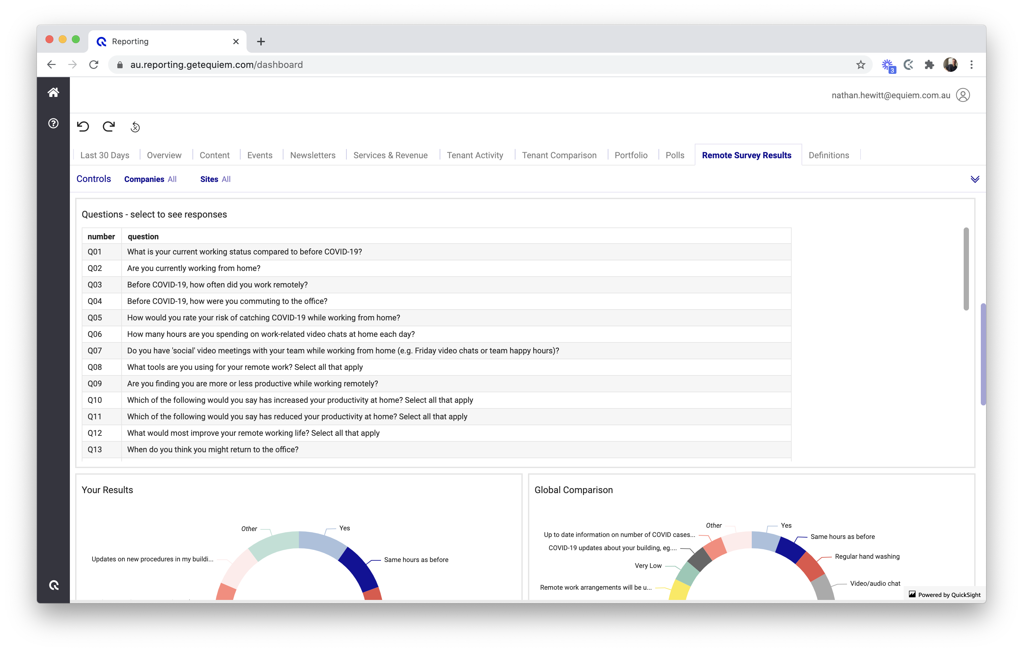Click the redo arrow icon
Image resolution: width=1023 pixels, height=652 pixels.
point(109,127)
